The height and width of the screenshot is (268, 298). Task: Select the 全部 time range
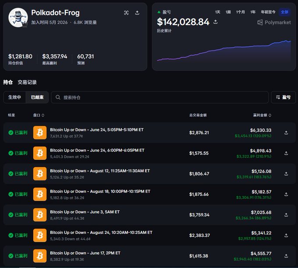284,12
